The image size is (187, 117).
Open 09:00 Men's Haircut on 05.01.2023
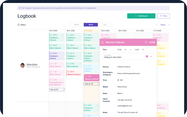57,47
